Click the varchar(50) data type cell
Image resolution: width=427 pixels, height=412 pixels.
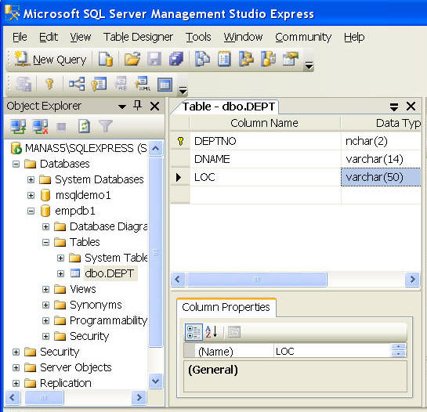click(x=381, y=177)
